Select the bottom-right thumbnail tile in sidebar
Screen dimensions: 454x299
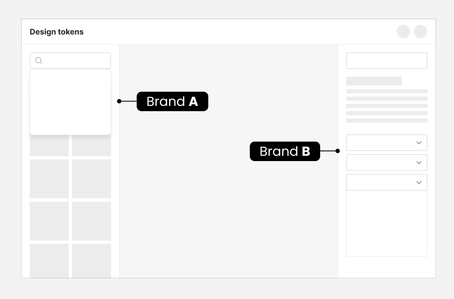tap(92, 261)
